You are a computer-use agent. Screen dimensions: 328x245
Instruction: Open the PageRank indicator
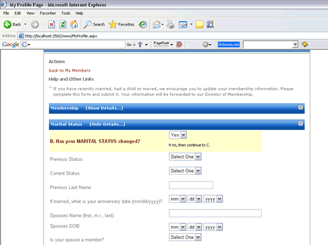pyautogui.click(x=161, y=44)
